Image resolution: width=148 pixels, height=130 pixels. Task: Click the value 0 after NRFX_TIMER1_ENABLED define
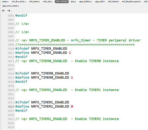[72, 106]
